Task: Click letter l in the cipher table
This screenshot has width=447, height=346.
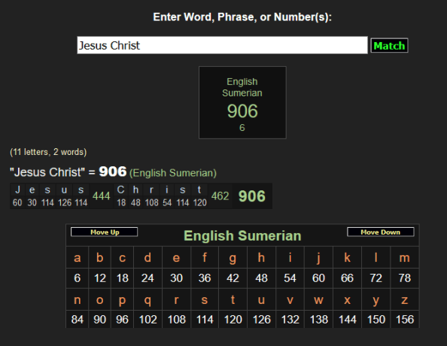Action: [376, 258]
